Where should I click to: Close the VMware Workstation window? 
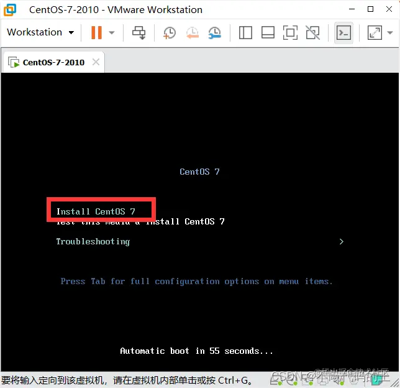tap(389, 9)
